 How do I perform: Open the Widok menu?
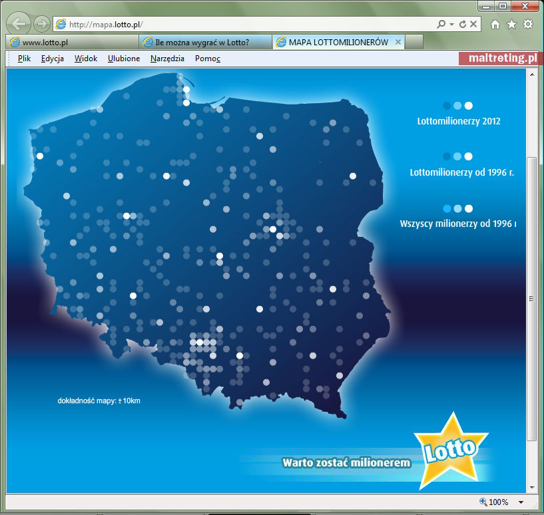(86, 59)
